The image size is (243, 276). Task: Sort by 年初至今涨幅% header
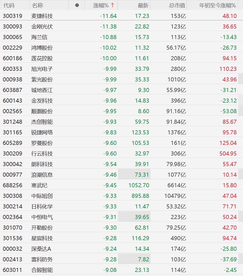click(217, 5)
